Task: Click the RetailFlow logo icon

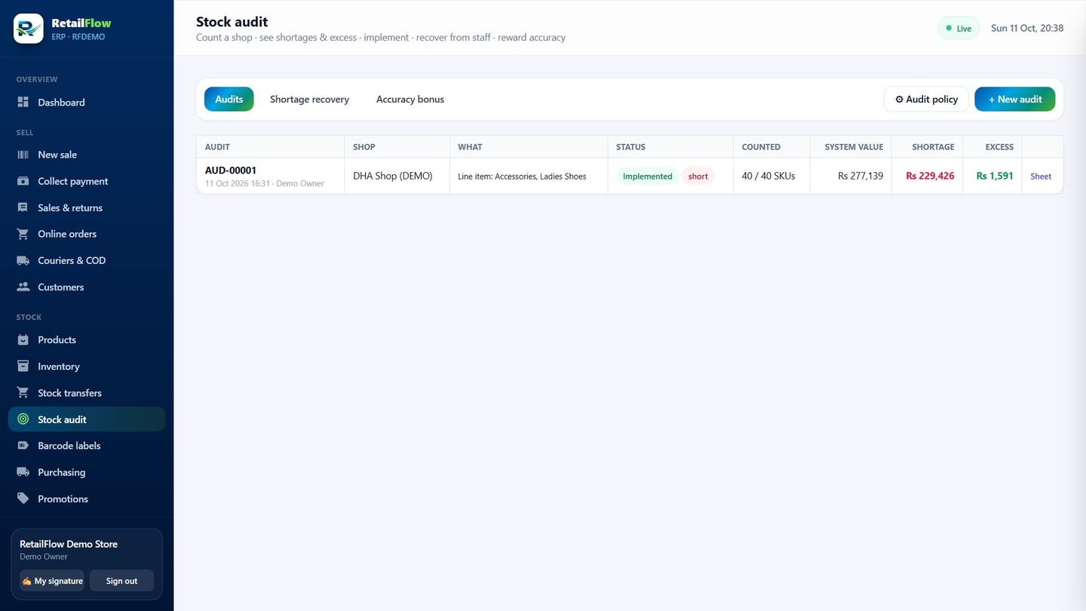Action: click(x=29, y=29)
